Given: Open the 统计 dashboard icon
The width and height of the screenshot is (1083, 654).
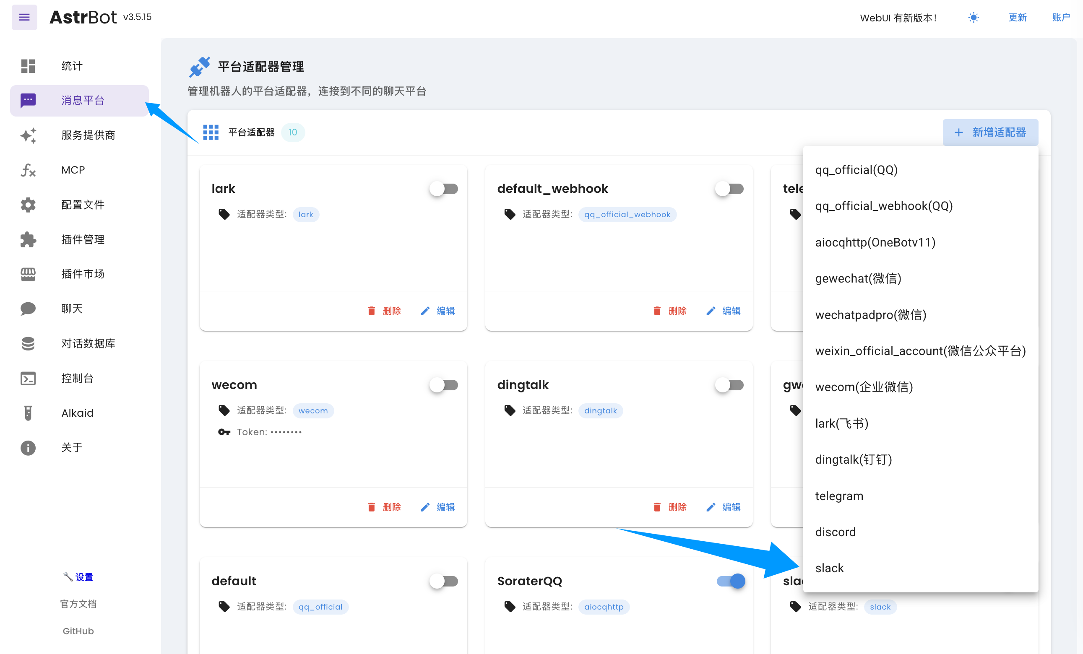Looking at the screenshot, I should [28, 66].
